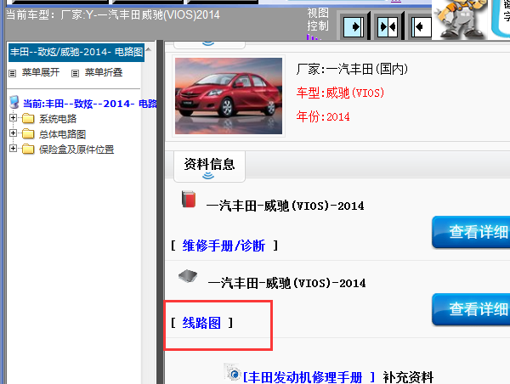Click the 一汽丰田-威驰(VIOS)-2014 title beside the gray module
This screenshot has width=510, height=384.
pos(287,283)
